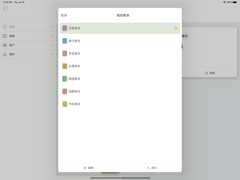Toggle the sidebar panel icon
This screenshot has height=180, width=240.
(x=5, y=9)
